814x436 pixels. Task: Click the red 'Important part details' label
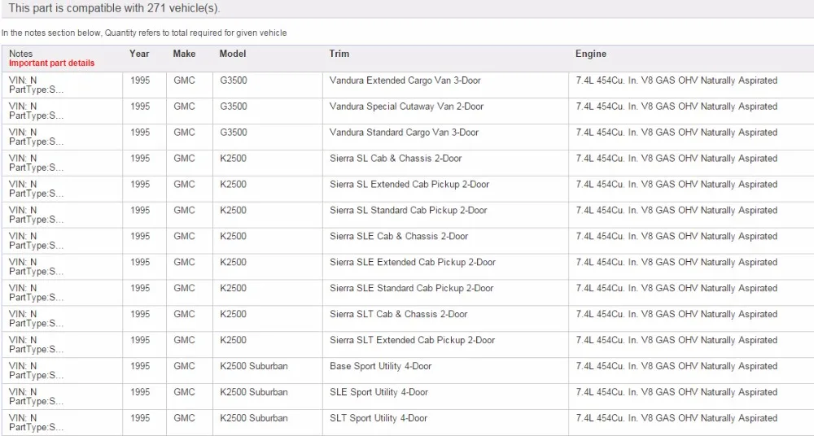coord(52,63)
